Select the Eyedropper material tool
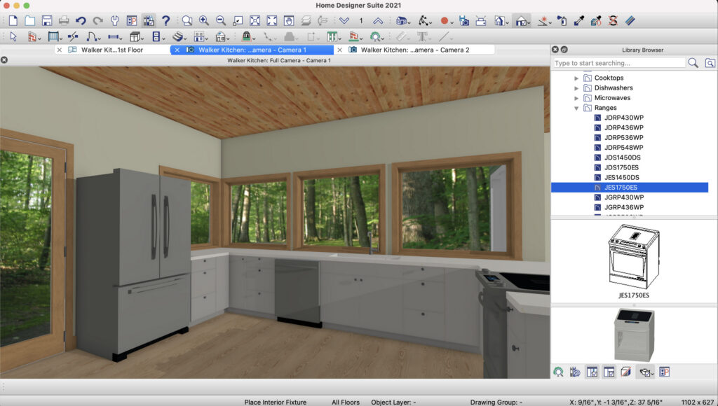 coord(578,20)
